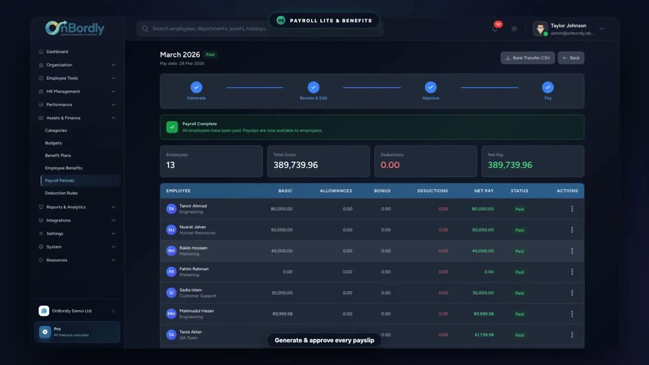The height and width of the screenshot is (365, 649).
Task: Click the System gear icon
Action: (41, 247)
